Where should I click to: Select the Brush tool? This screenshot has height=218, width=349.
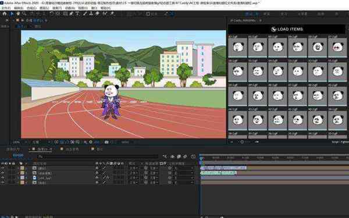(x=85, y=14)
